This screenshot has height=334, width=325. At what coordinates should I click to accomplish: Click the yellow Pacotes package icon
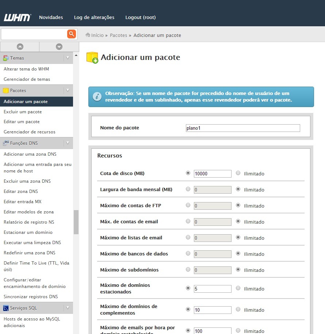tap(5, 90)
